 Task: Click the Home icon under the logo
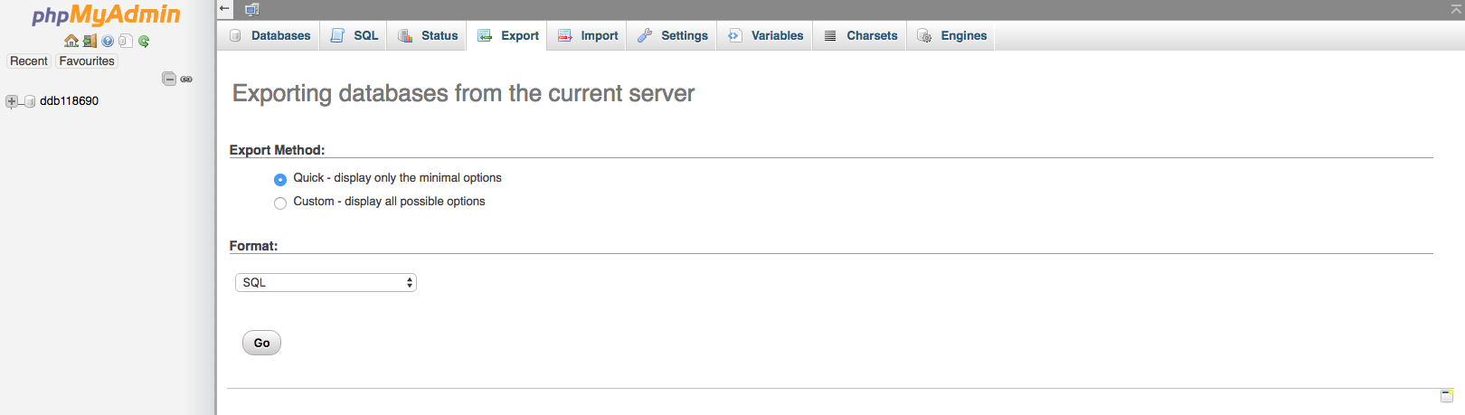point(71,41)
